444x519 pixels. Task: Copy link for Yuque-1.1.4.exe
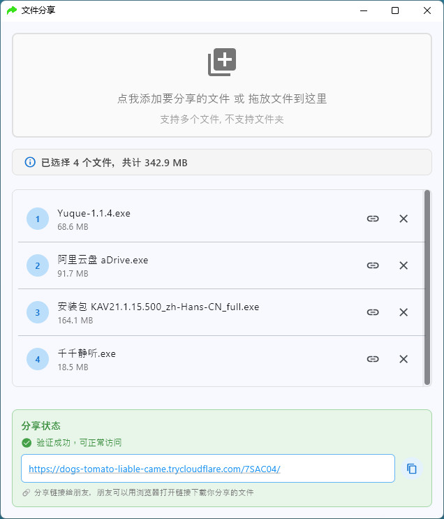(373, 219)
